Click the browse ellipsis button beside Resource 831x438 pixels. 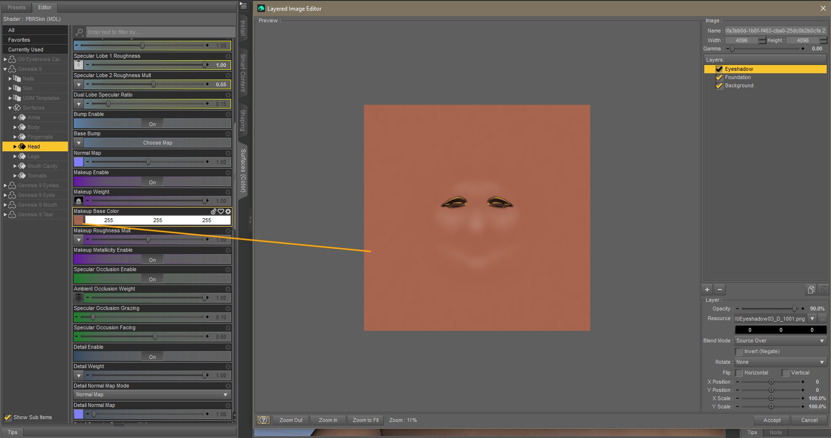pos(822,319)
